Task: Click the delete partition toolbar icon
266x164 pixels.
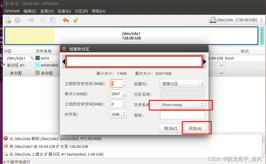Action: click(x=17, y=20)
